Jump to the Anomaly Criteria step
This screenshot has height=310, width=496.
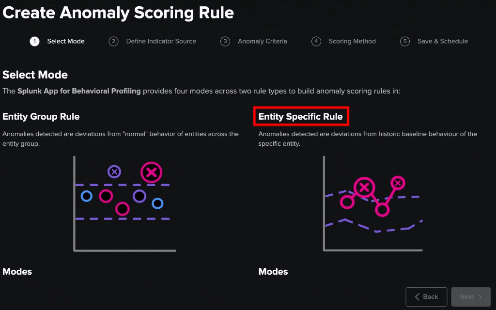(262, 41)
